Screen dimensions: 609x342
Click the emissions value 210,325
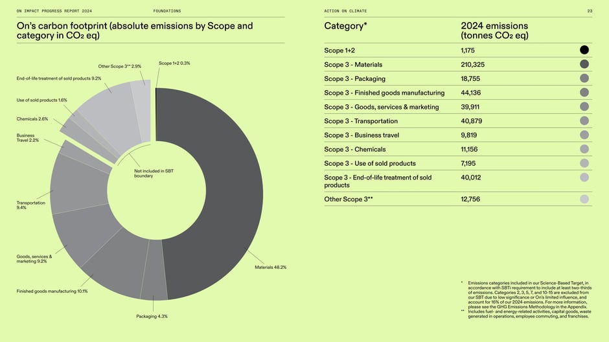pyautogui.click(x=473, y=64)
